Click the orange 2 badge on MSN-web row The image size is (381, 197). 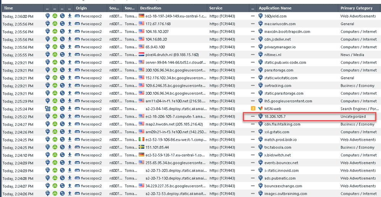pos(252,109)
